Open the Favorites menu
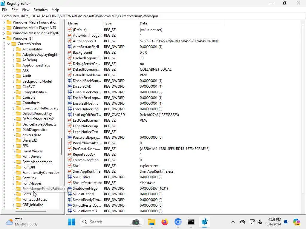This screenshot has height=229, width=306. point(40,10)
